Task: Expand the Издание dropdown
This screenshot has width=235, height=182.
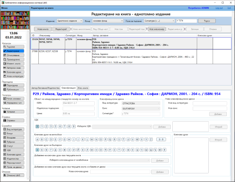Action: click(x=70, y=21)
